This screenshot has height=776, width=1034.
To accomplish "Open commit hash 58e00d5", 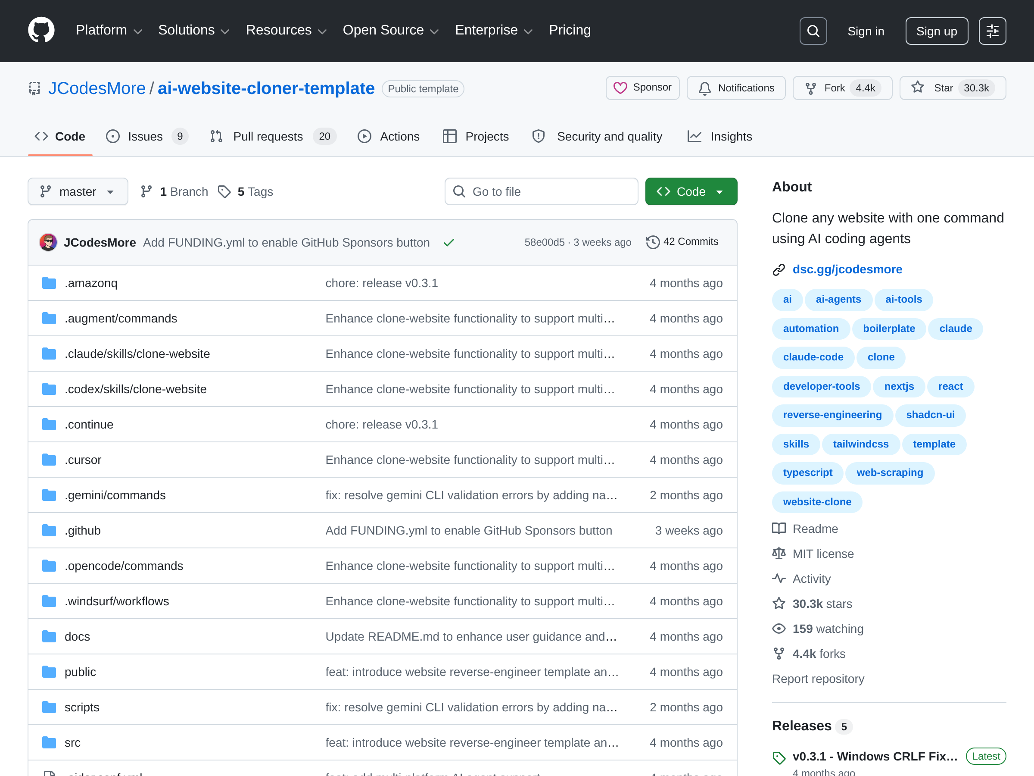I will pos(544,242).
